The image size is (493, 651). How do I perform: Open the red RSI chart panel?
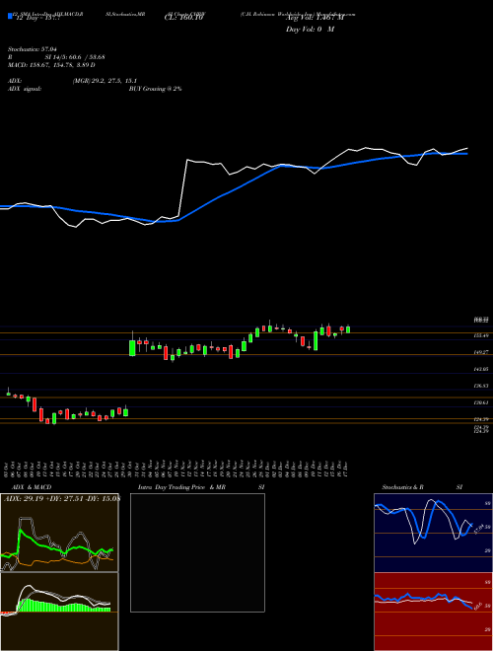click(x=433, y=612)
